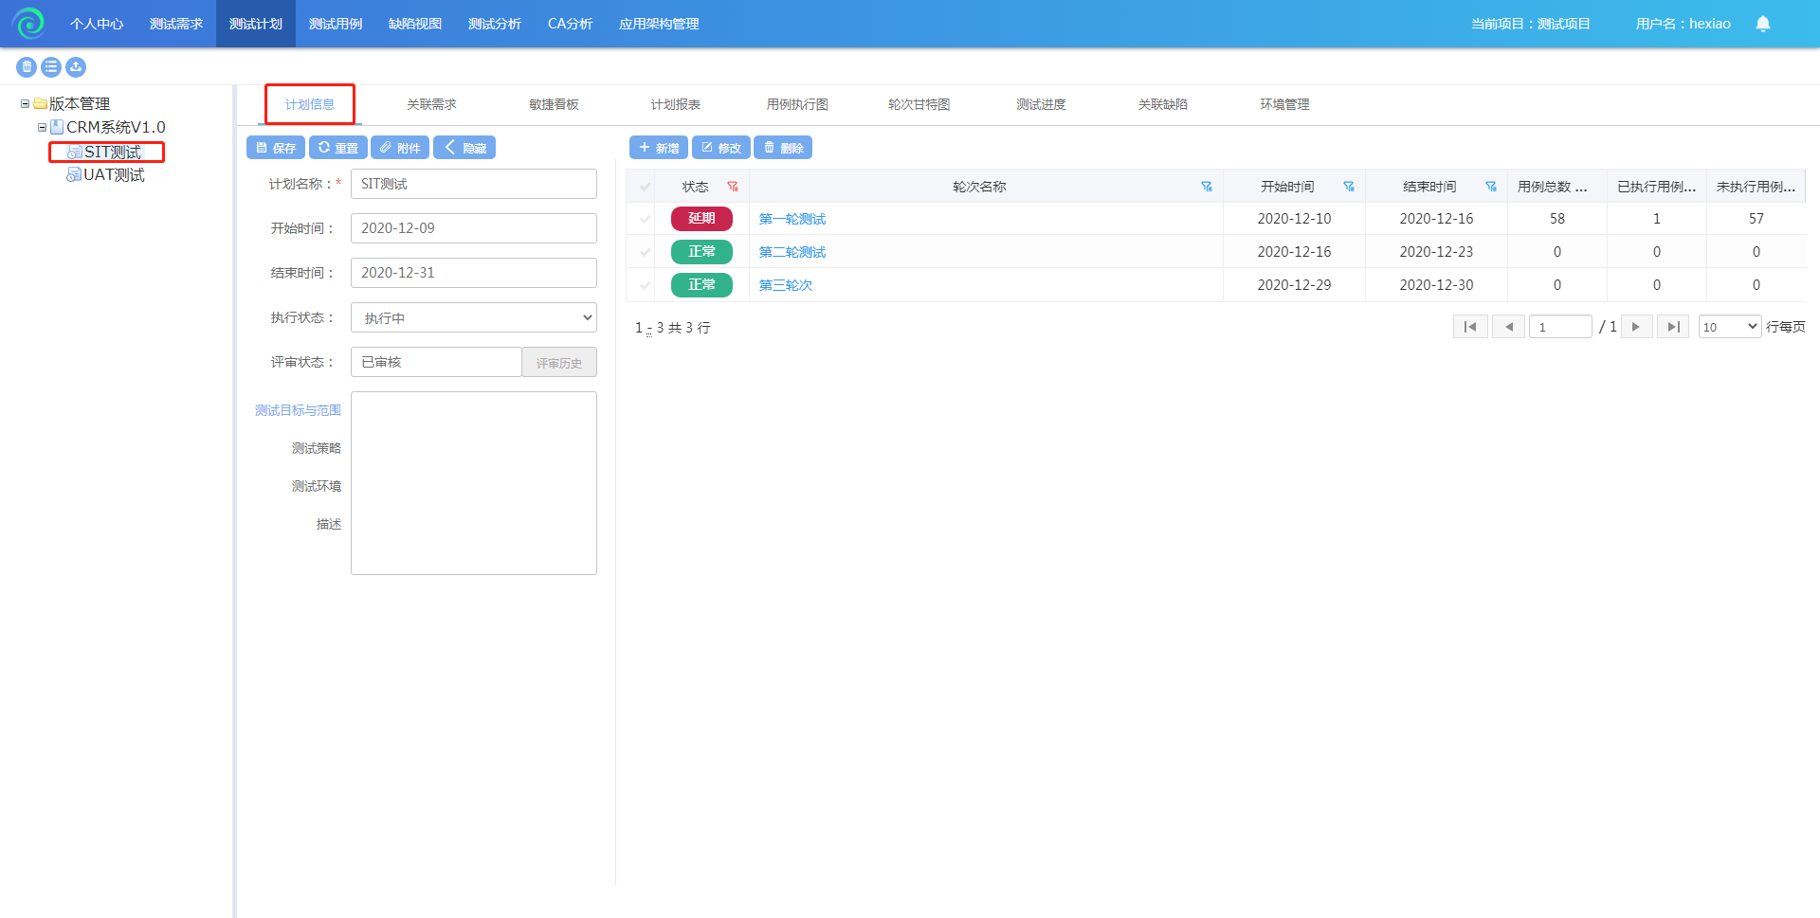Check the 第二轮测试 row checkbox
This screenshot has width=1820, height=918.
[646, 252]
